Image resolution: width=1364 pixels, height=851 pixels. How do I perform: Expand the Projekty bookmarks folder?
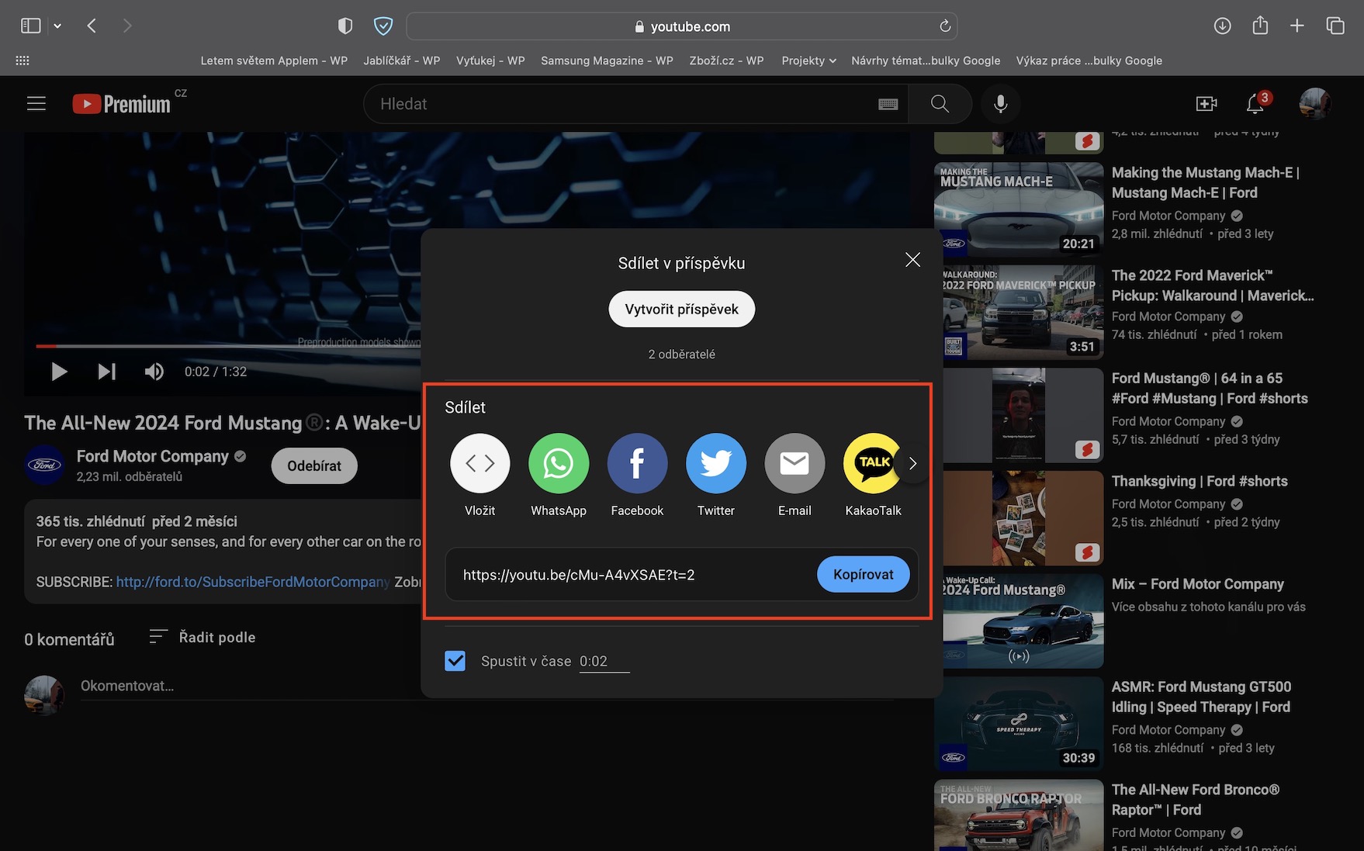808,61
